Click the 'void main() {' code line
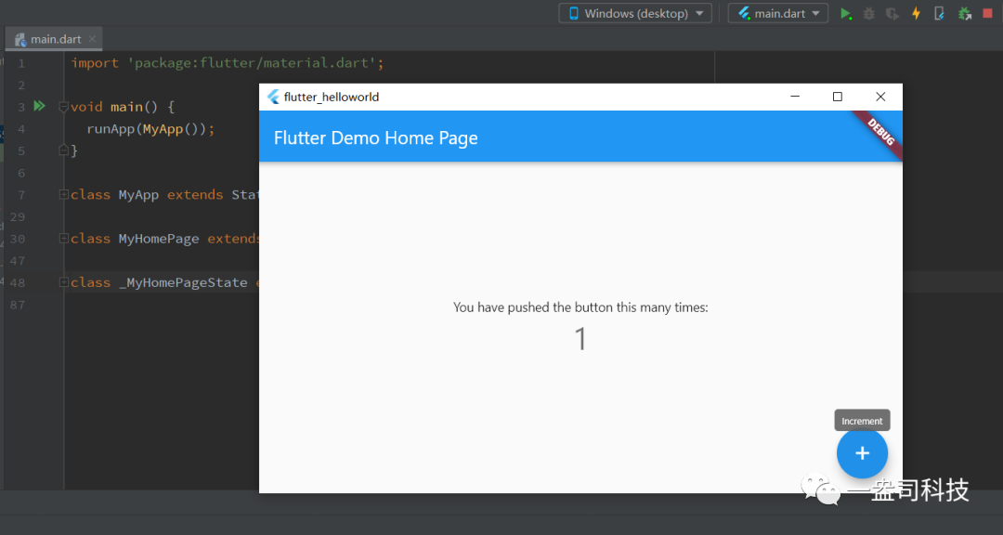The height and width of the screenshot is (535, 1003). tap(123, 107)
